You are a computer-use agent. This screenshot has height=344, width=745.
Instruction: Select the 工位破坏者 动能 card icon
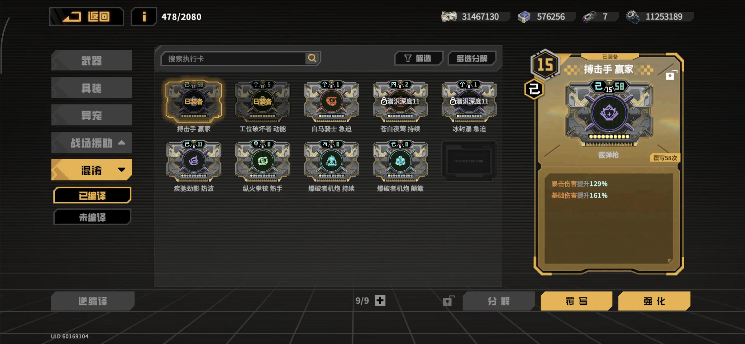pyautogui.click(x=263, y=101)
